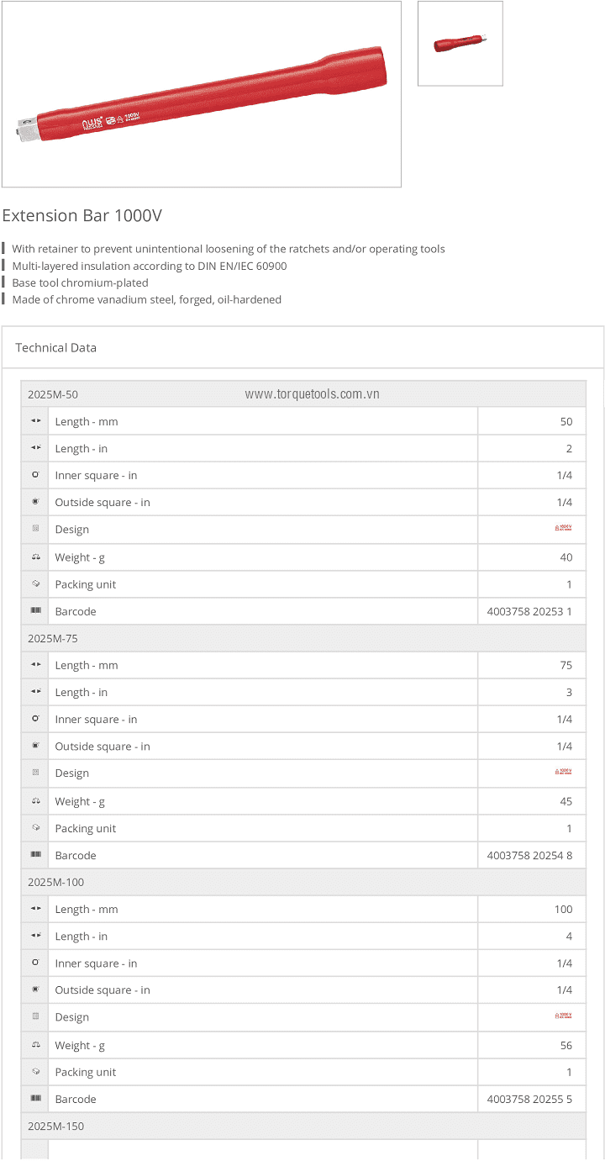This screenshot has width=605, height=1161.
Task: Click the length icon in 2025M-50 Length - mm row
Action: (x=35, y=421)
